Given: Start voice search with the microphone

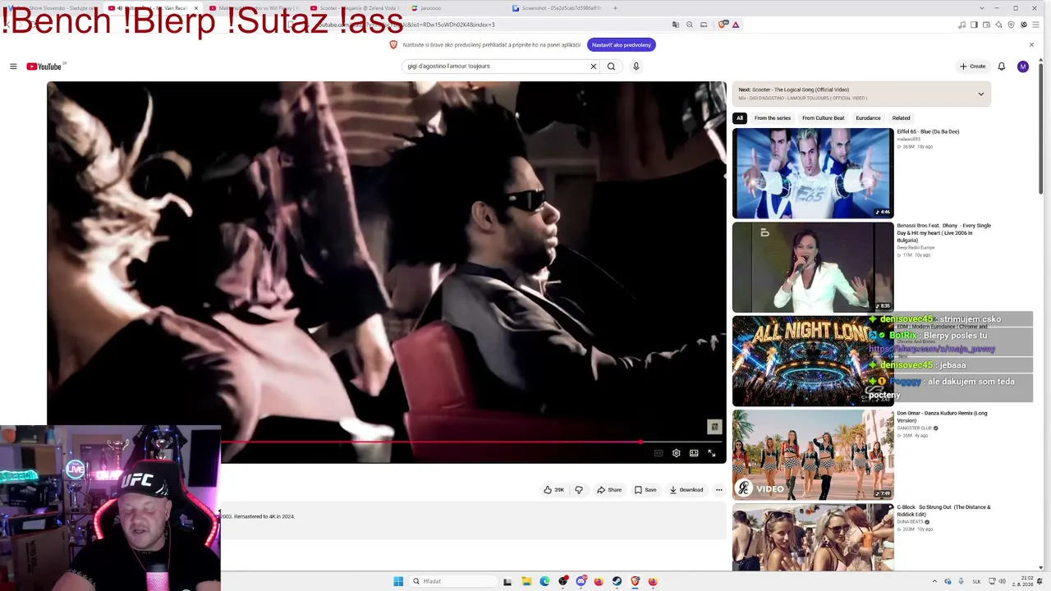Looking at the screenshot, I should (x=636, y=66).
